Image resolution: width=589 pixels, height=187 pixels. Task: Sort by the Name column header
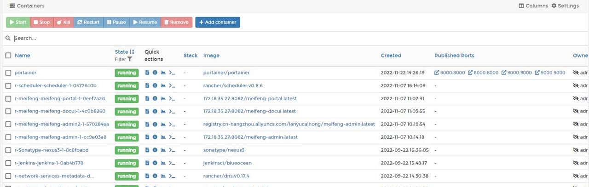click(x=22, y=56)
